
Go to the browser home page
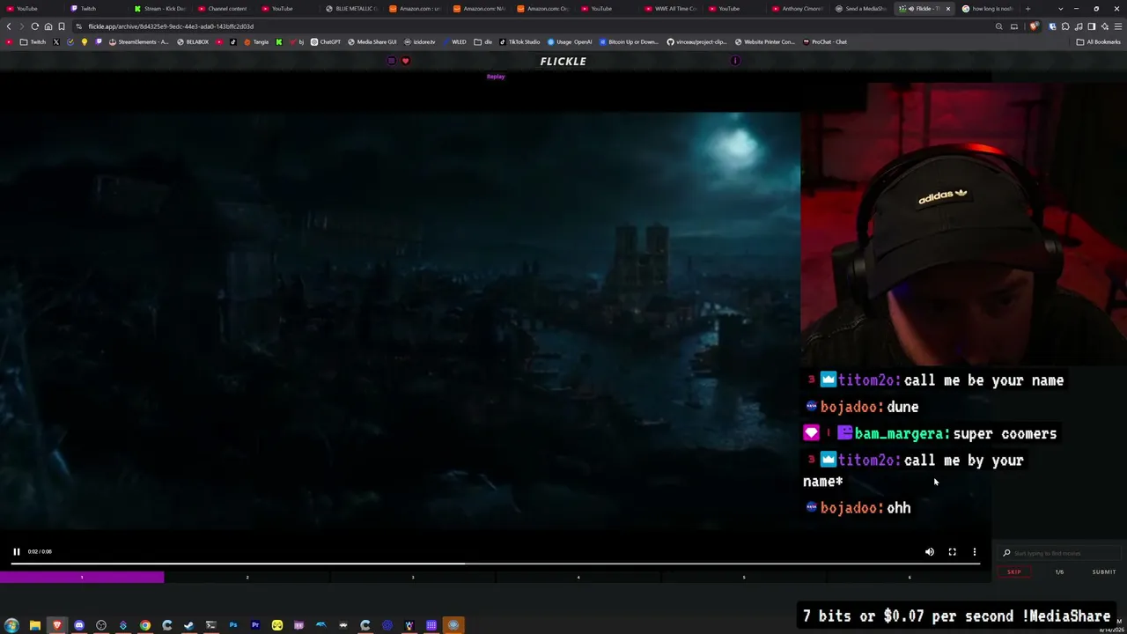pos(48,26)
